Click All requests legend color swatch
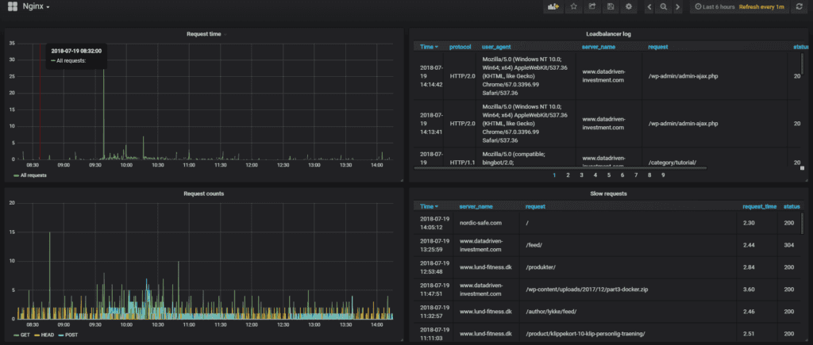 pyautogui.click(x=16, y=175)
